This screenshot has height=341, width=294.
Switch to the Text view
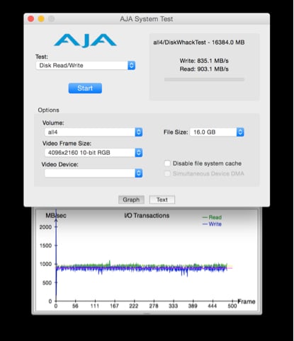point(162,200)
